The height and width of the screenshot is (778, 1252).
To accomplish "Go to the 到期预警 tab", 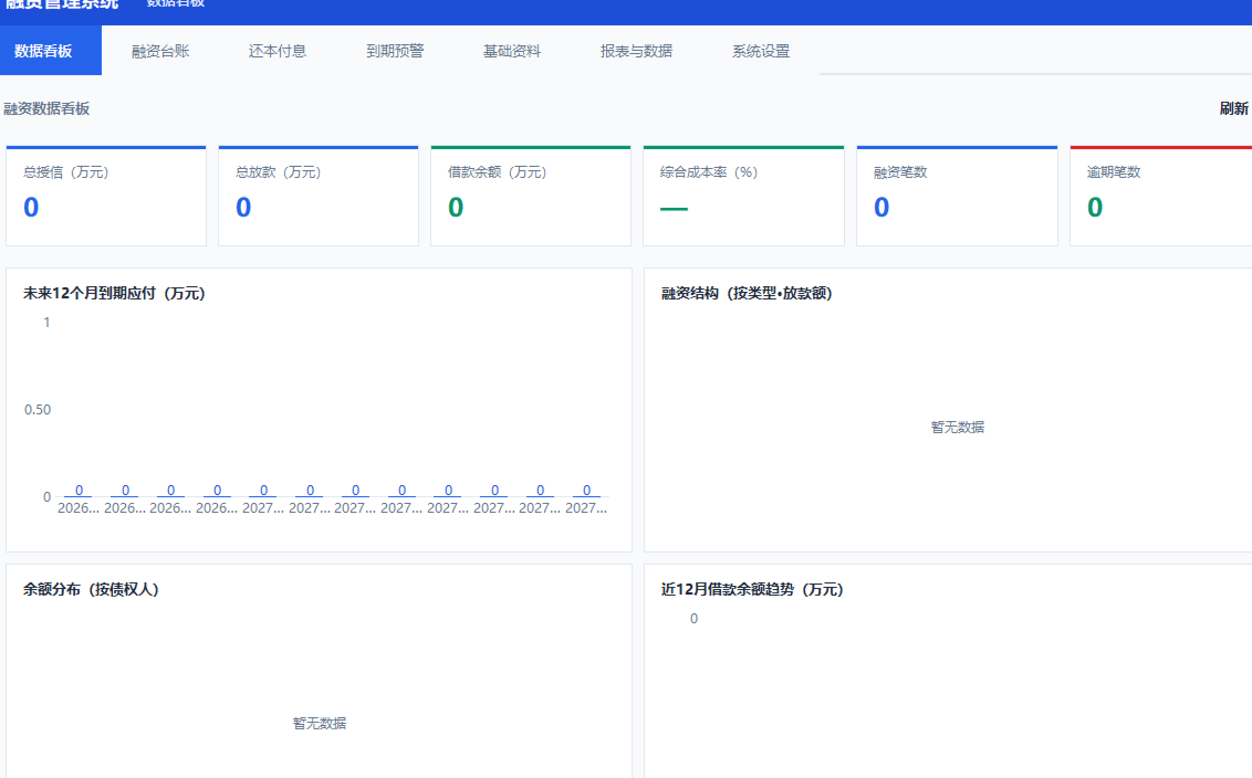I will (395, 51).
